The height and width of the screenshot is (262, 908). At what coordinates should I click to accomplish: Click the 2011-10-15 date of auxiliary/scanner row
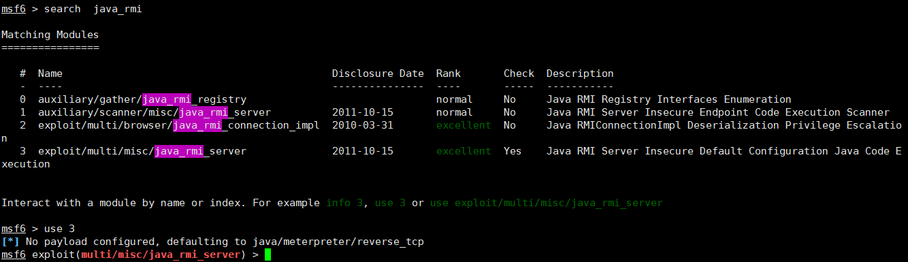pos(363,112)
